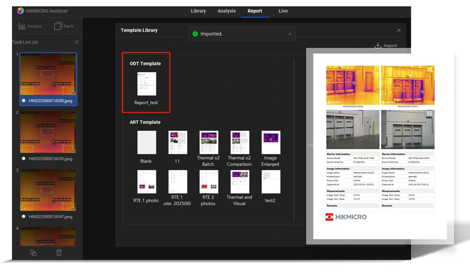470x279 pixels.
Task: Click the Batch processing icon
Action: tap(58, 26)
